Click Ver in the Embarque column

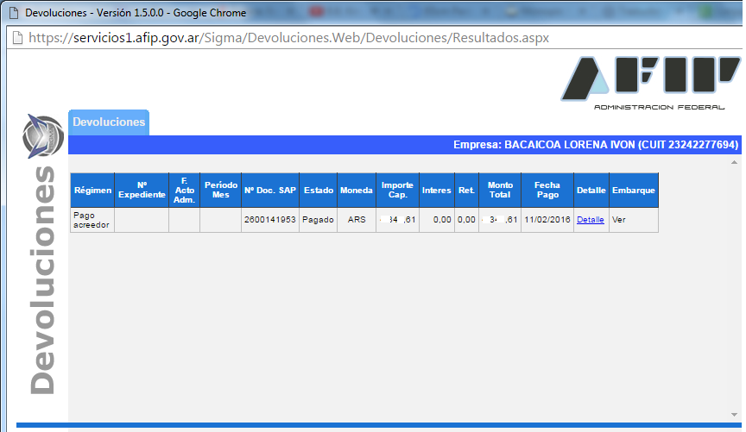pyautogui.click(x=618, y=220)
